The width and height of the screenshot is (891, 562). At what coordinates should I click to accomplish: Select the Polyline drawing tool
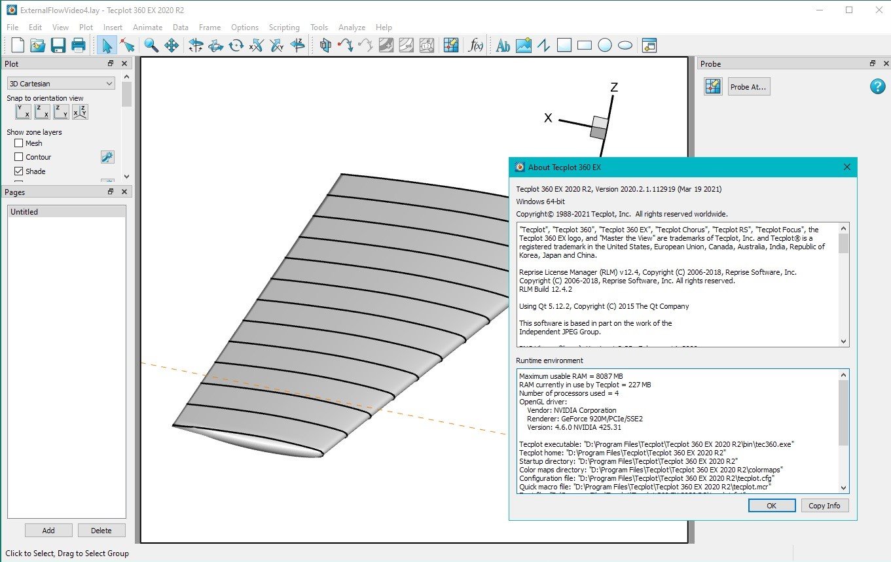click(543, 45)
